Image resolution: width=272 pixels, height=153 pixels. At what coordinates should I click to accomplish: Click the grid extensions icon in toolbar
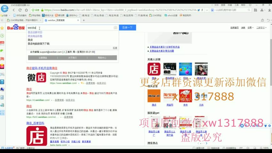256,10
